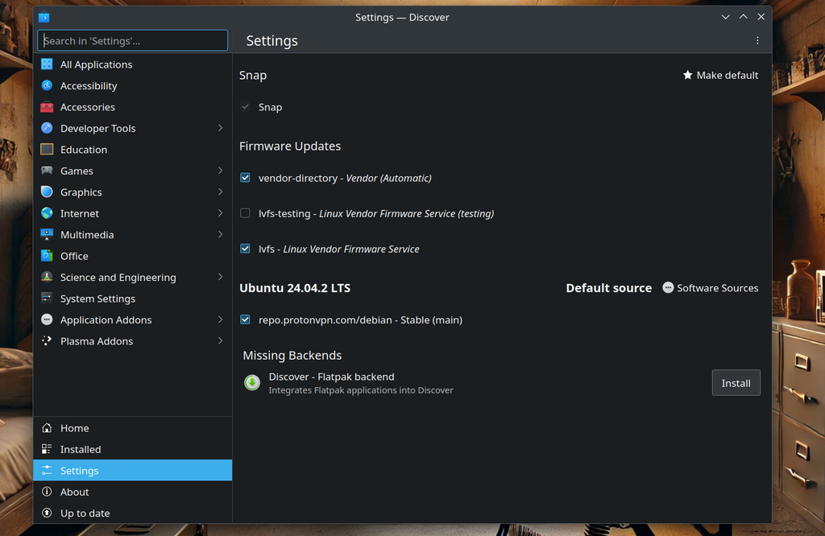825x536 pixels.
Task: Click the Default source label
Action: 609,288
